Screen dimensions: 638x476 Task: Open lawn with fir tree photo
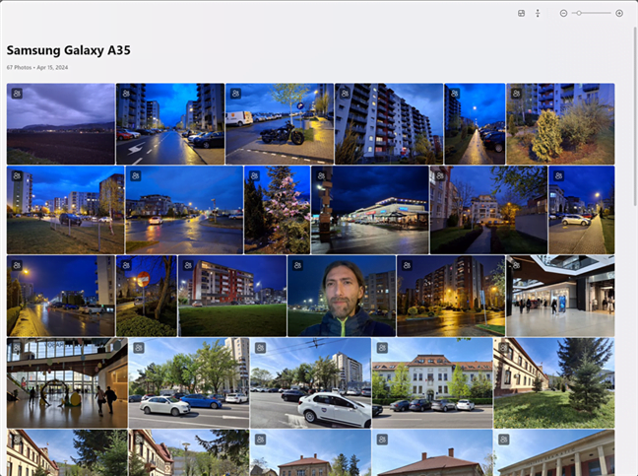[x=554, y=382]
